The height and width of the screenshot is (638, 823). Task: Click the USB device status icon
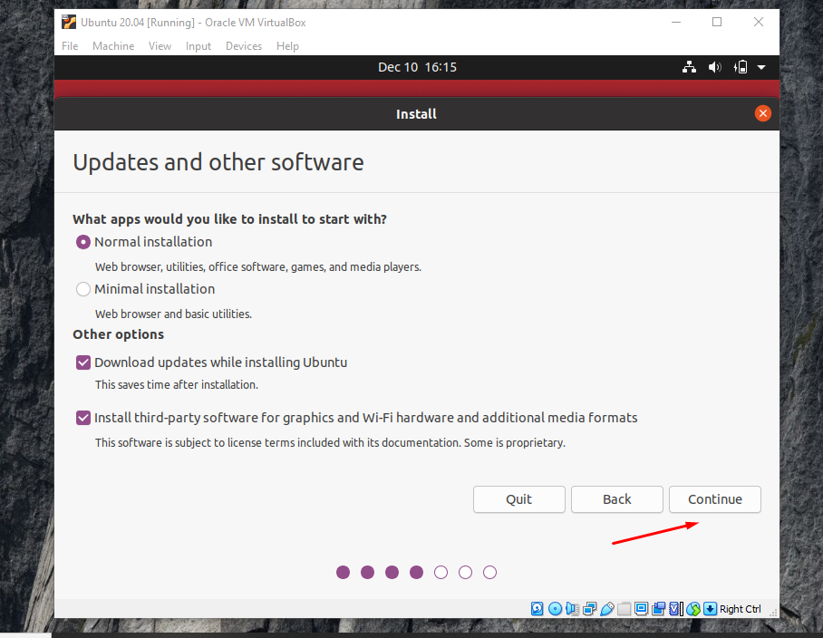point(607,608)
